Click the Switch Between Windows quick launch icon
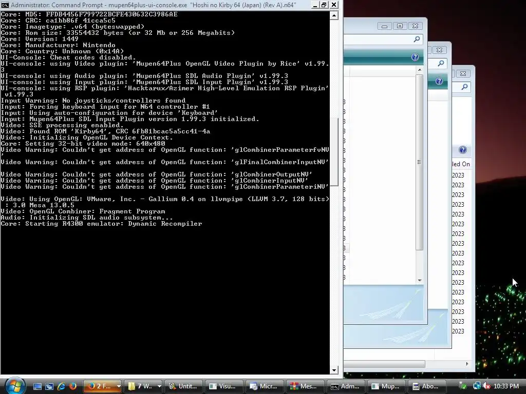The image size is (526, 394). pyautogui.click(x=49, y=386)
